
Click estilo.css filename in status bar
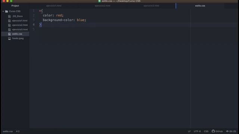point(8,131)
